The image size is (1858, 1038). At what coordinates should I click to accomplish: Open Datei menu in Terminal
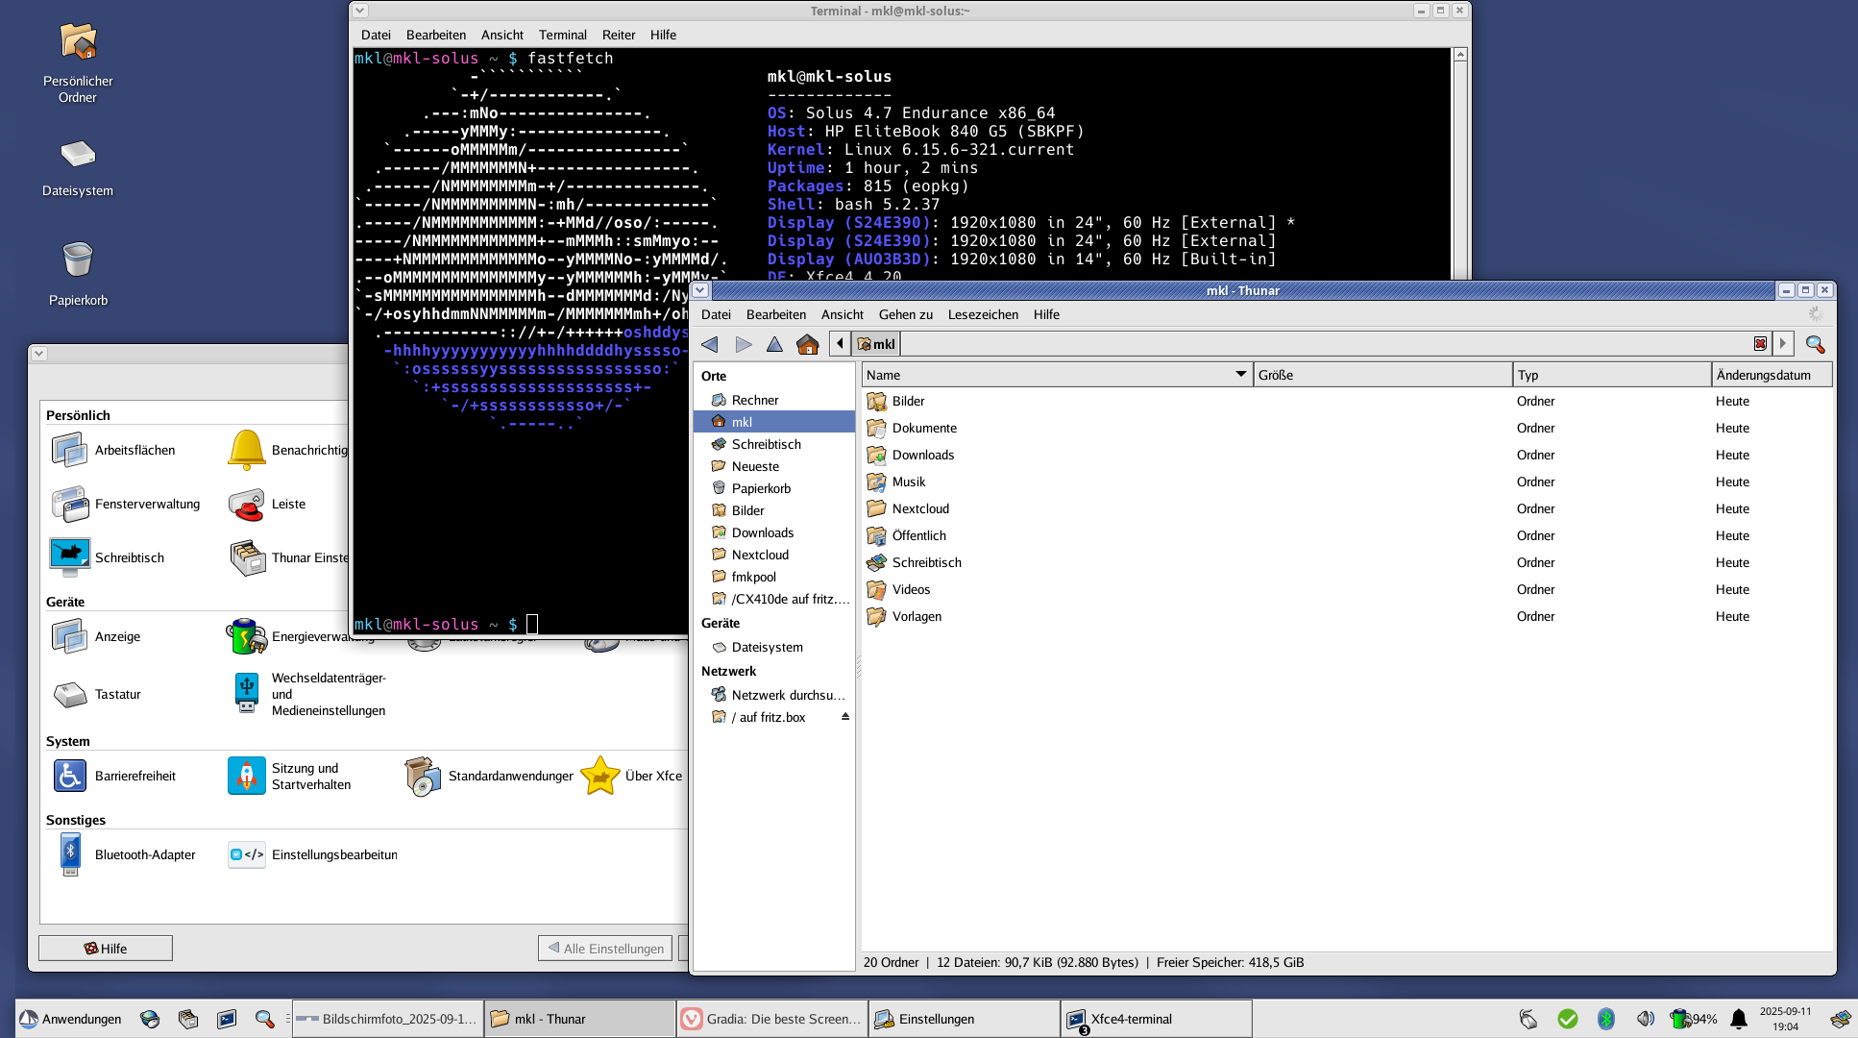pyautogui.click(x=376, y=35)
